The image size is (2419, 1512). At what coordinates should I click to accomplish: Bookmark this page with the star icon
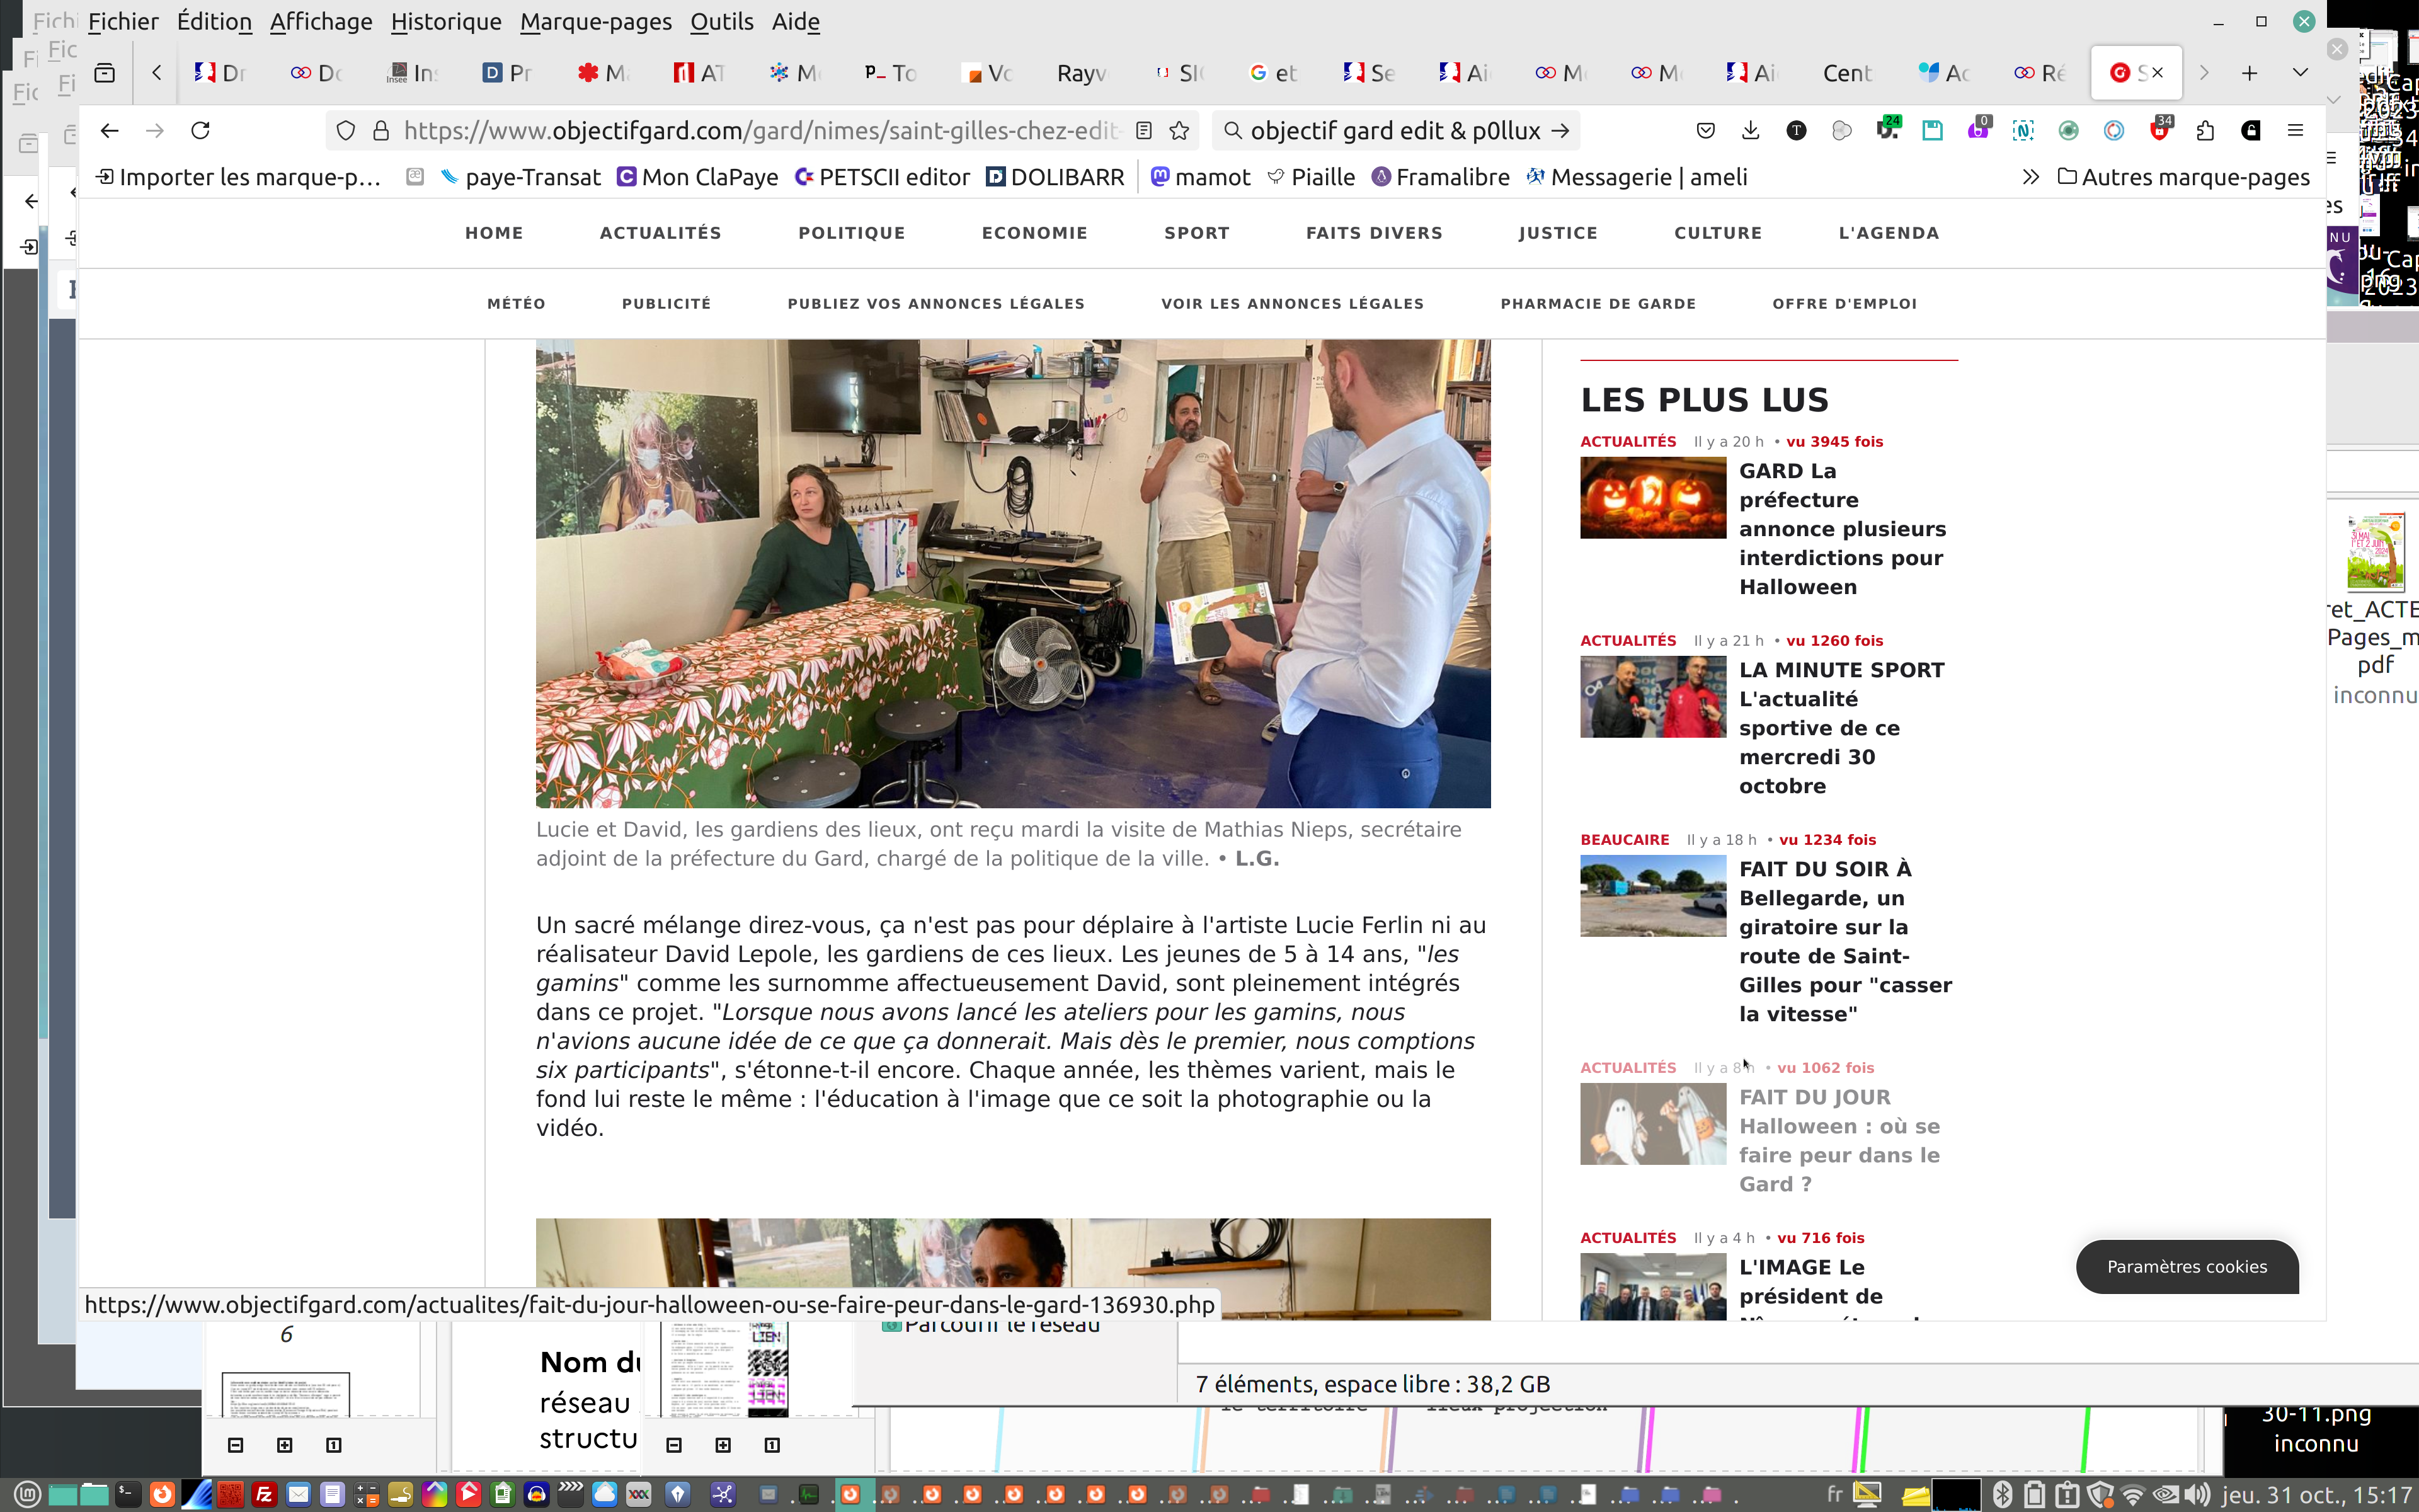click(1179, 131)
